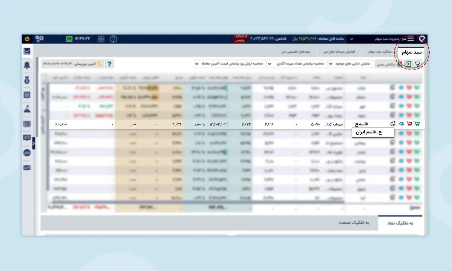Click the red sell cart for قاسمح
The image size is (452, 271).
point(409,124)
